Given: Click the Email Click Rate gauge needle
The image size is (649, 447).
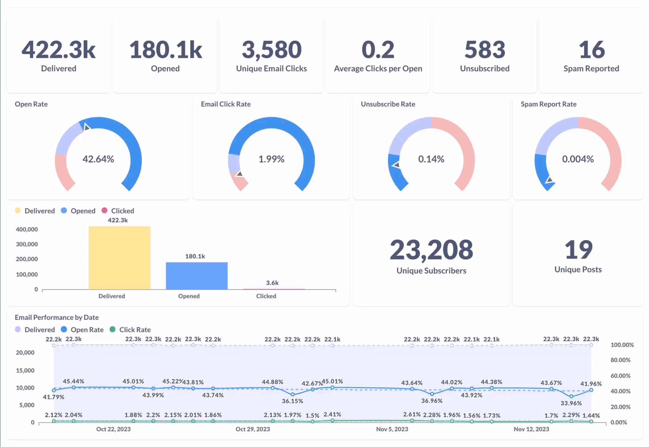Looking at the screenshot, I should [239, 174].
